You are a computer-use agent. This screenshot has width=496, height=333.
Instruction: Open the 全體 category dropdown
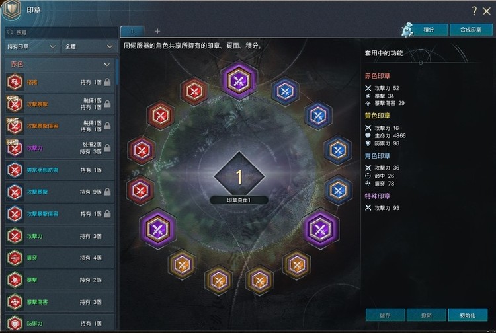tap(89, 46)
